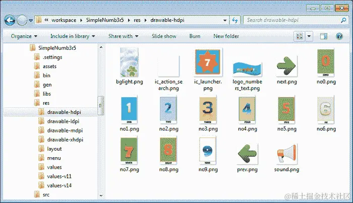Select the no7.png image

pos(129,151)
